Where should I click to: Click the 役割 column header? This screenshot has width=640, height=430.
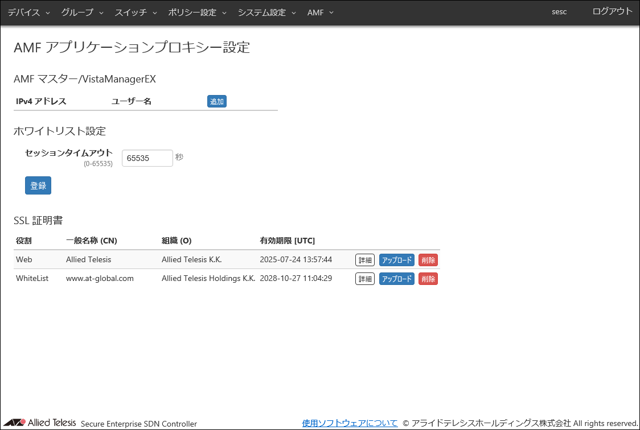point(24,241)
